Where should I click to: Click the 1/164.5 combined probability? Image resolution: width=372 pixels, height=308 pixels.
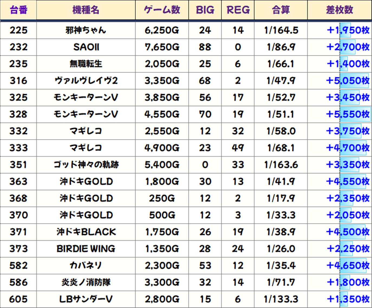point(281,30)
